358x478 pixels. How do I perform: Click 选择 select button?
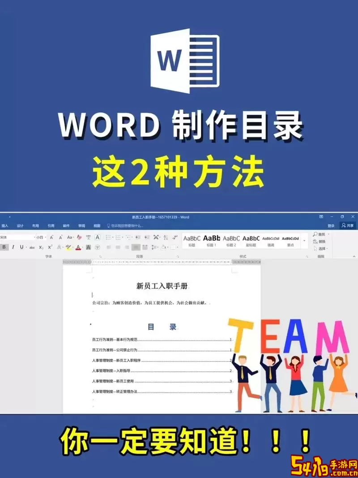coord(320,248)
